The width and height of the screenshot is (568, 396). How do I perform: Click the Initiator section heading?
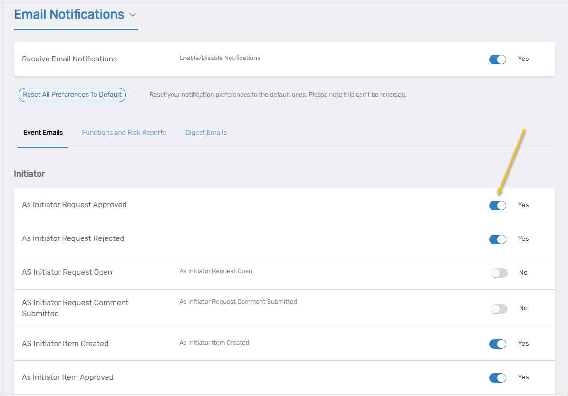coord(29,174)
